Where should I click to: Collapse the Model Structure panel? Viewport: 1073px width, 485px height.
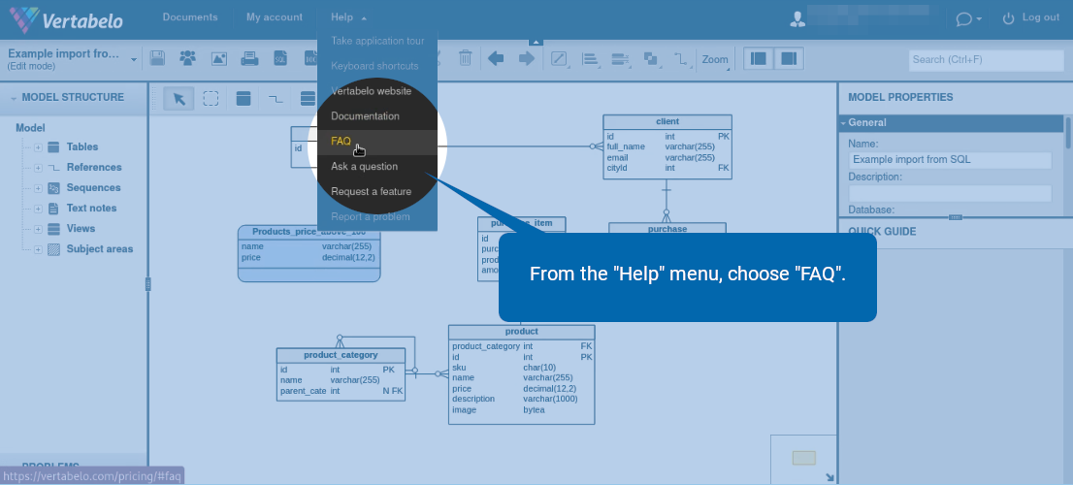click(14, 99)
